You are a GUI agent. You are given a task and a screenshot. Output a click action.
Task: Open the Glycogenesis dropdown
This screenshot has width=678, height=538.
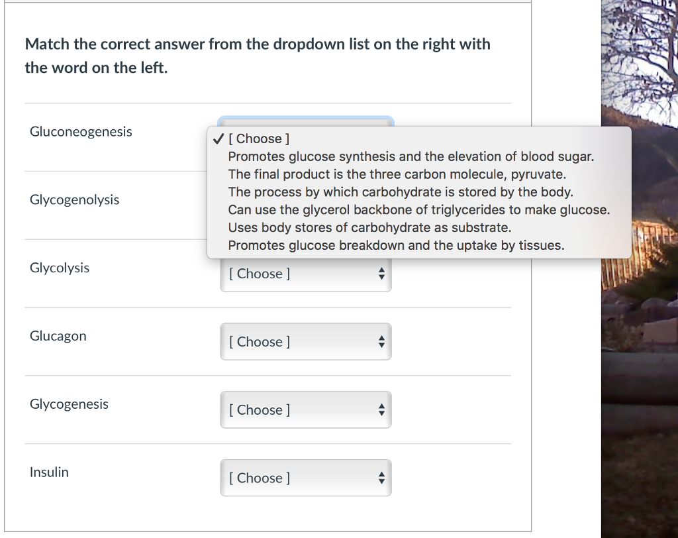pos(306,409)
